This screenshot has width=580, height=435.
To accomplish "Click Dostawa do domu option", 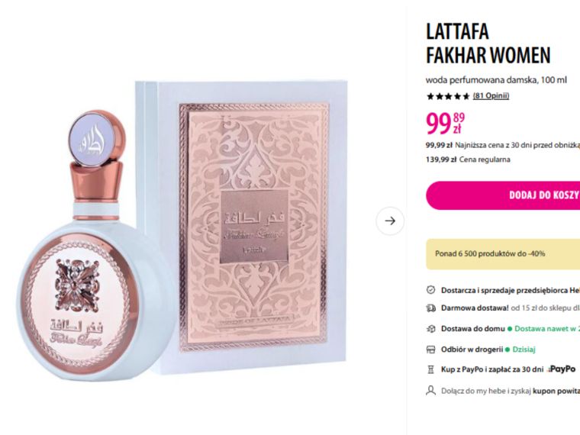I will (472, 328).
